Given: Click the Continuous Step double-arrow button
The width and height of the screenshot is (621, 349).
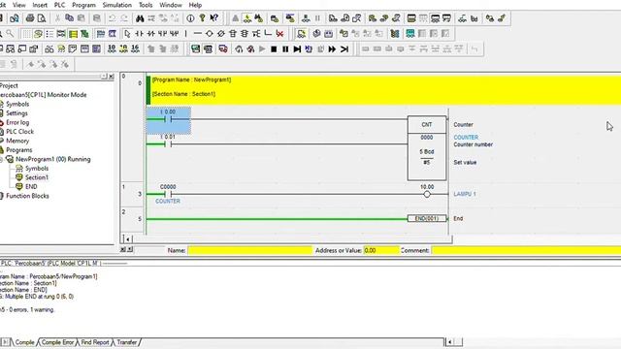Looking at the screenshot, I should point(332,49).
